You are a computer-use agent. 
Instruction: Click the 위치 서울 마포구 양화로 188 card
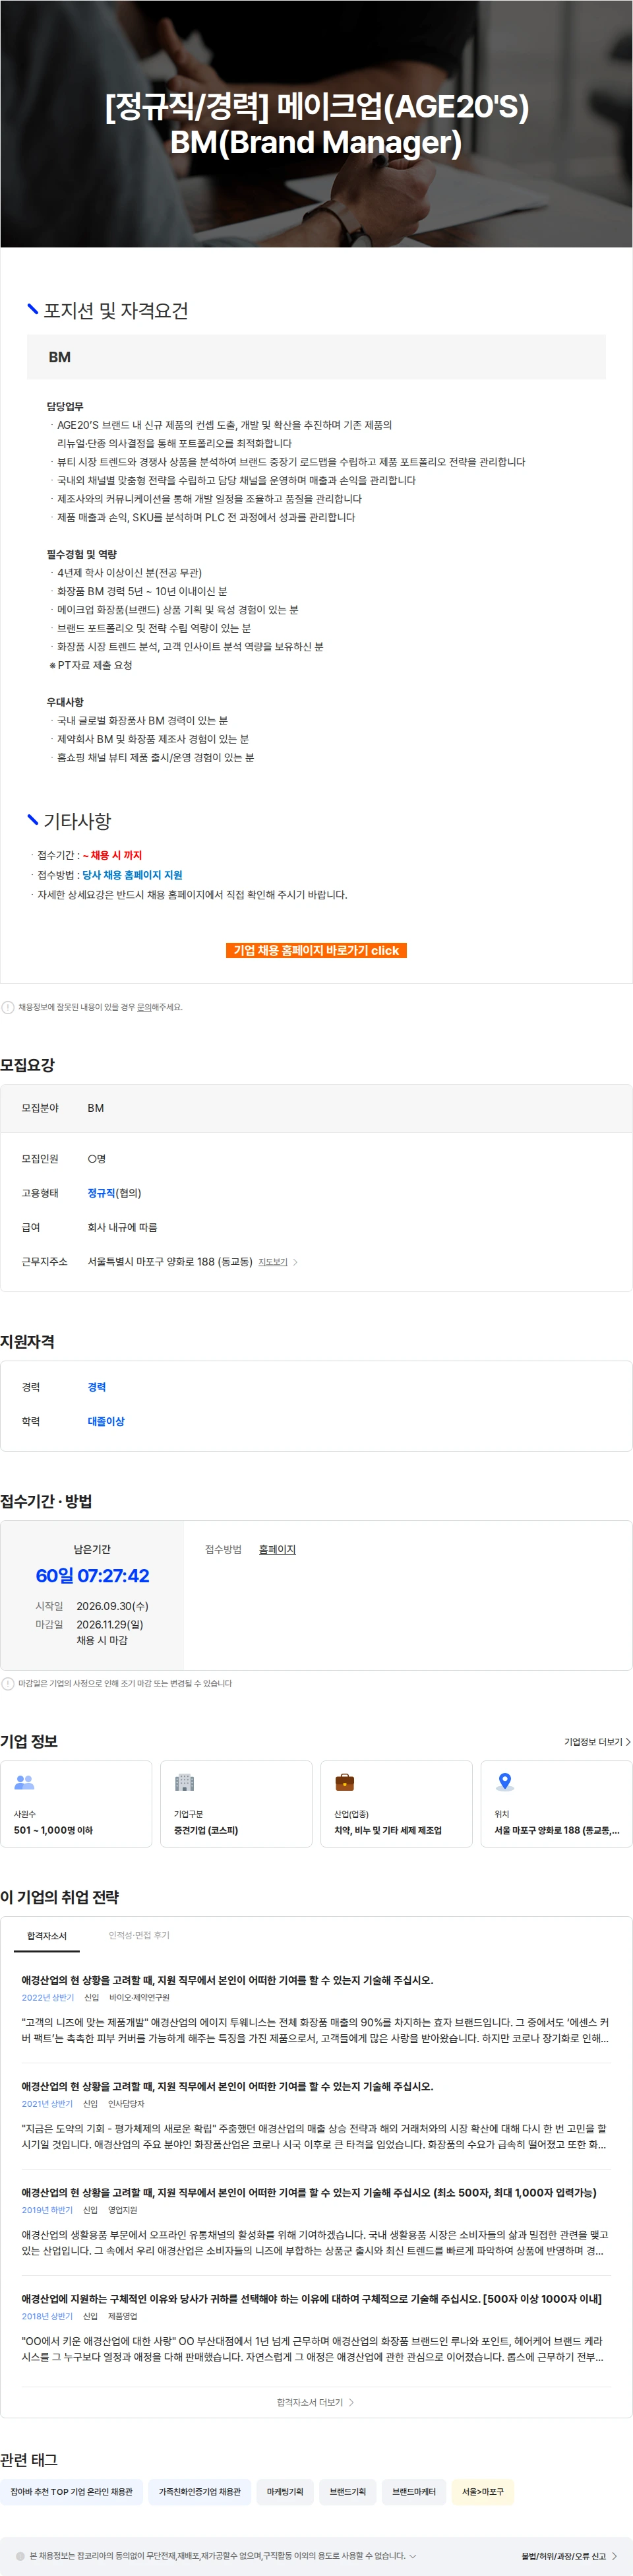(556, 1803)
